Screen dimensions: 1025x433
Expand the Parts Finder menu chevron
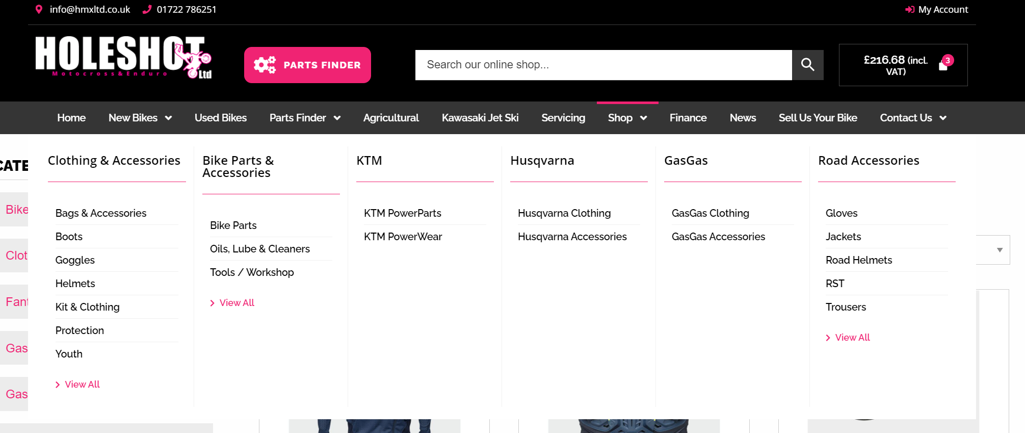pyautogui.click(x=337, y=118)
